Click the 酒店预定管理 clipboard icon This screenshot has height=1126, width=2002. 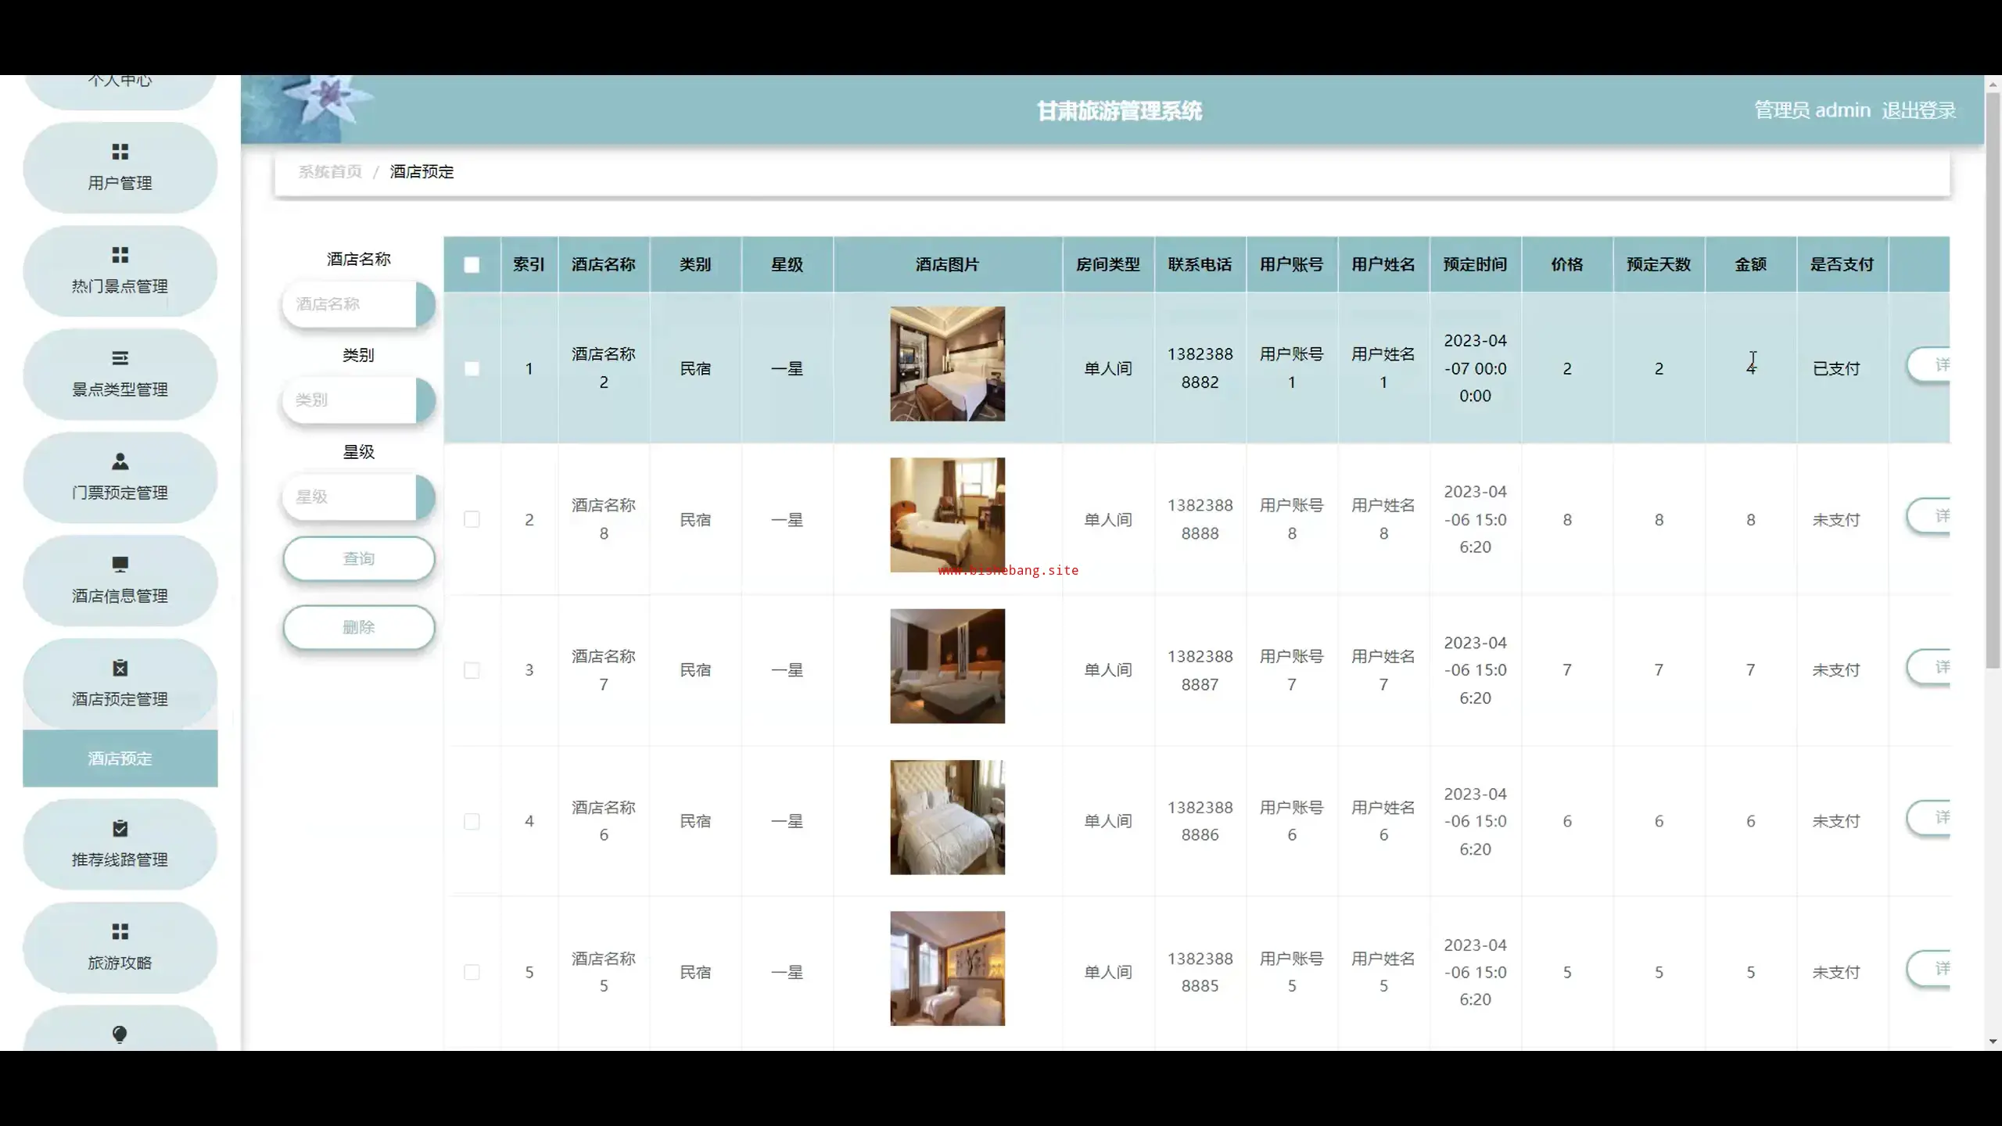[x=120, y=669]
